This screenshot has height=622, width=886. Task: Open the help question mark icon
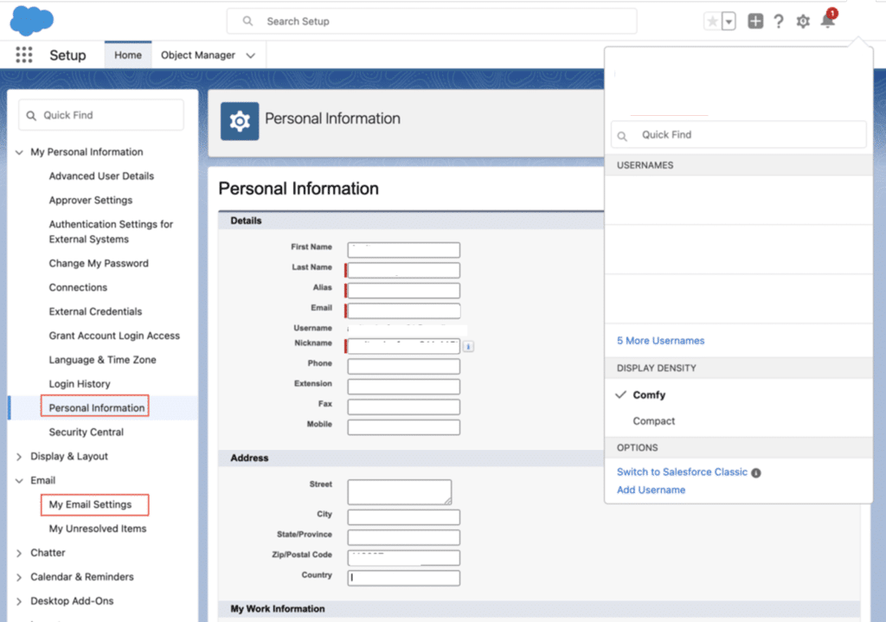point(779,22)
